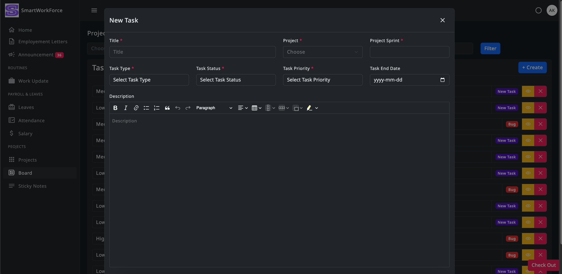Open Sticky Notes from the sidebar

32,186
